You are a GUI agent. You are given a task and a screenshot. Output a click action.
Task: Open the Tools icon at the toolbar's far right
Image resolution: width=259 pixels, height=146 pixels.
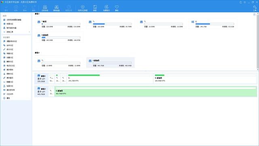(255, 8)
